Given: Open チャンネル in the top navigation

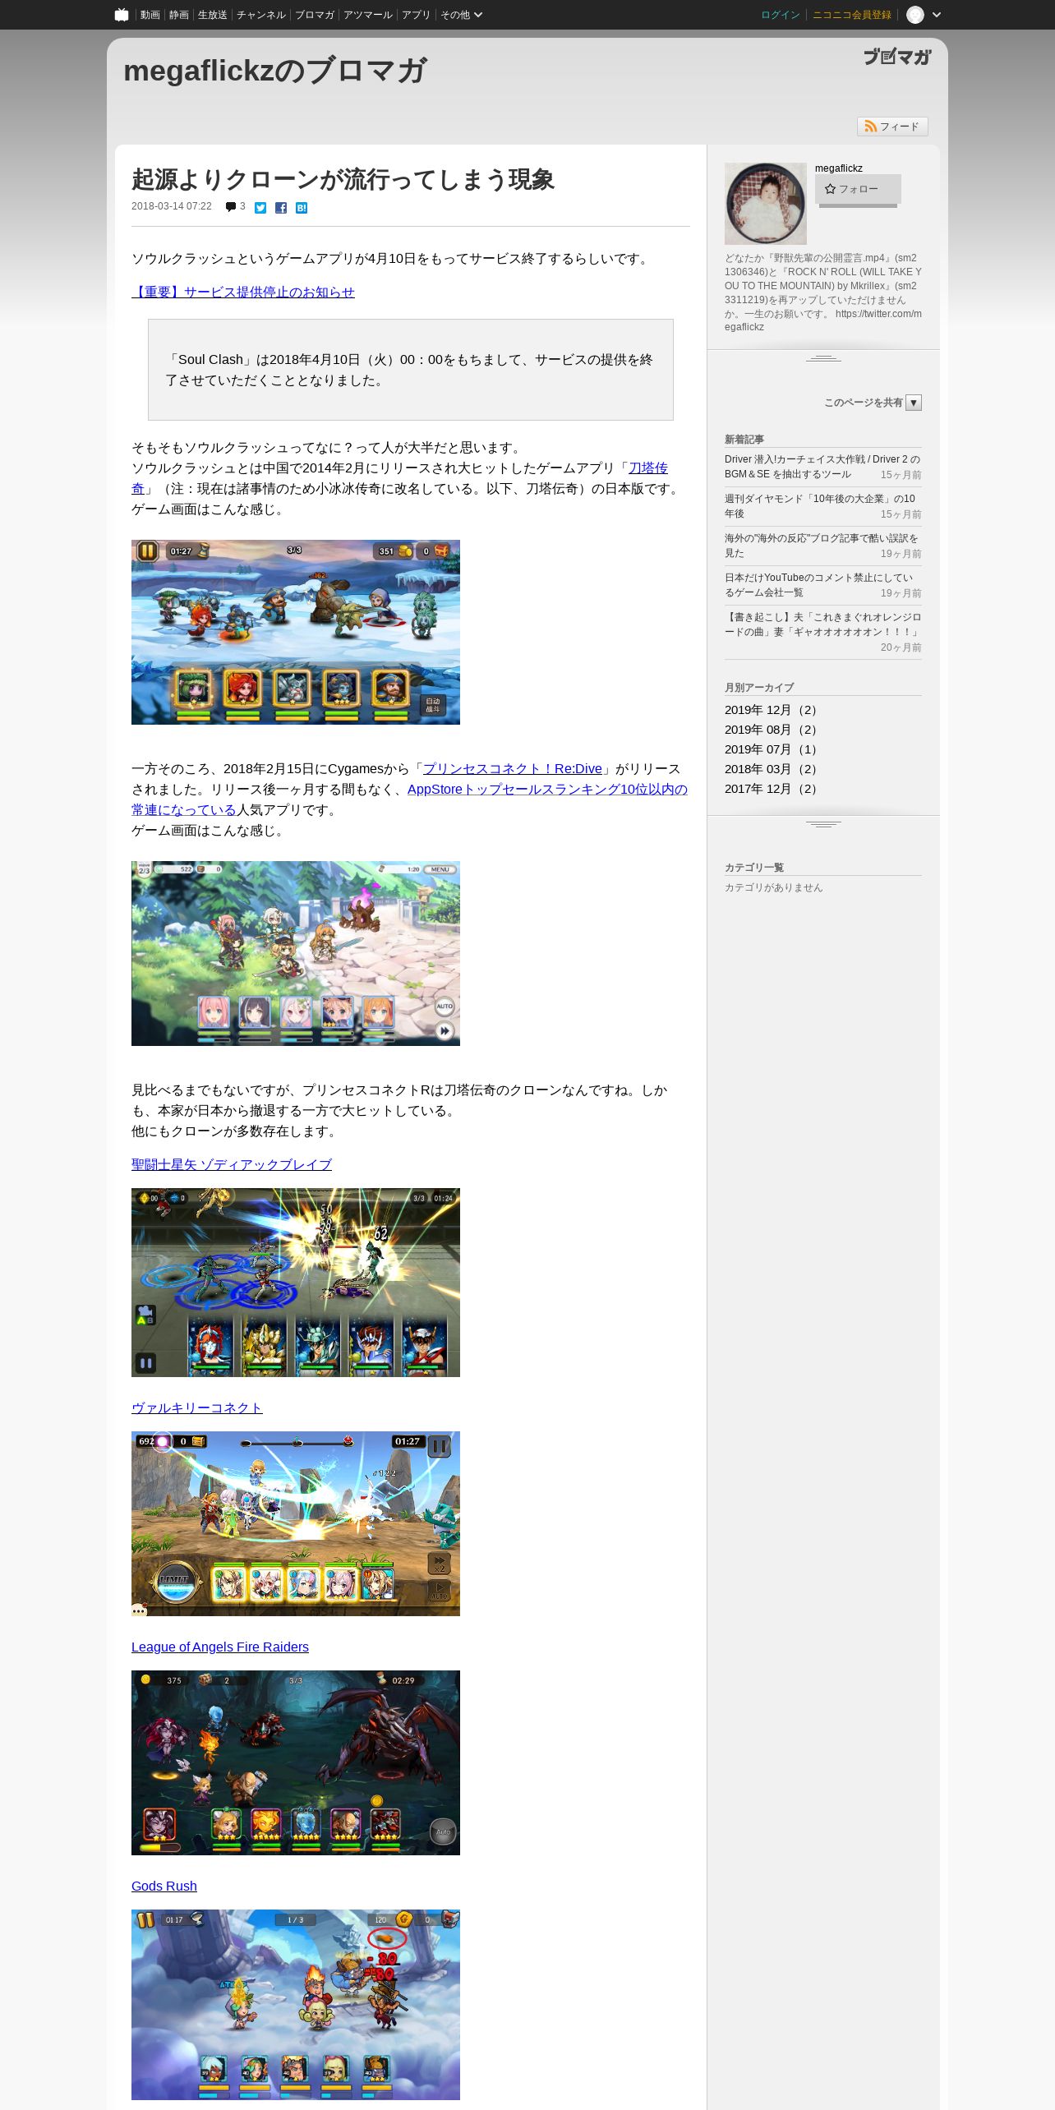Looking at the screenshot, I should pos(261,15).
